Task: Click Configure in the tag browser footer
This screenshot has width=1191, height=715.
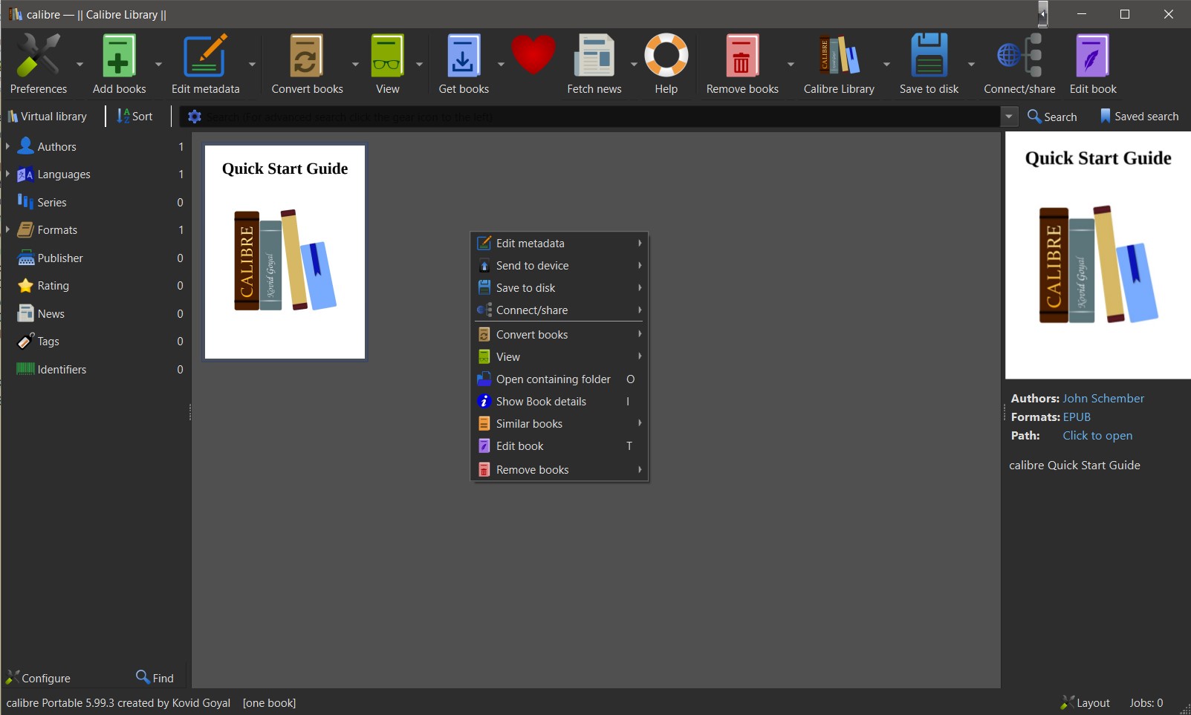Action: pos(38,678)
